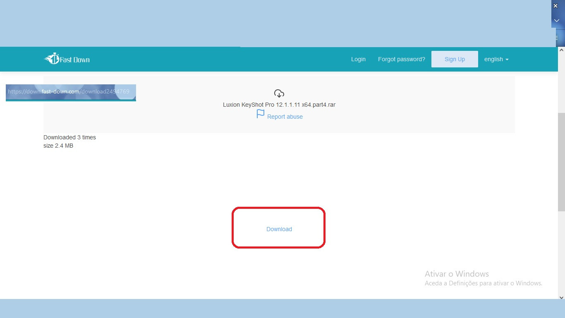Screen dimensions: 565x318
Task: Click the scrollbar down arrow
Action: pyautogui.click(x=561, y=297)
